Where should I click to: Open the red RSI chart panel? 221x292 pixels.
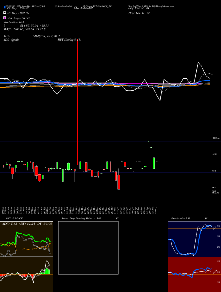(194, 274)
